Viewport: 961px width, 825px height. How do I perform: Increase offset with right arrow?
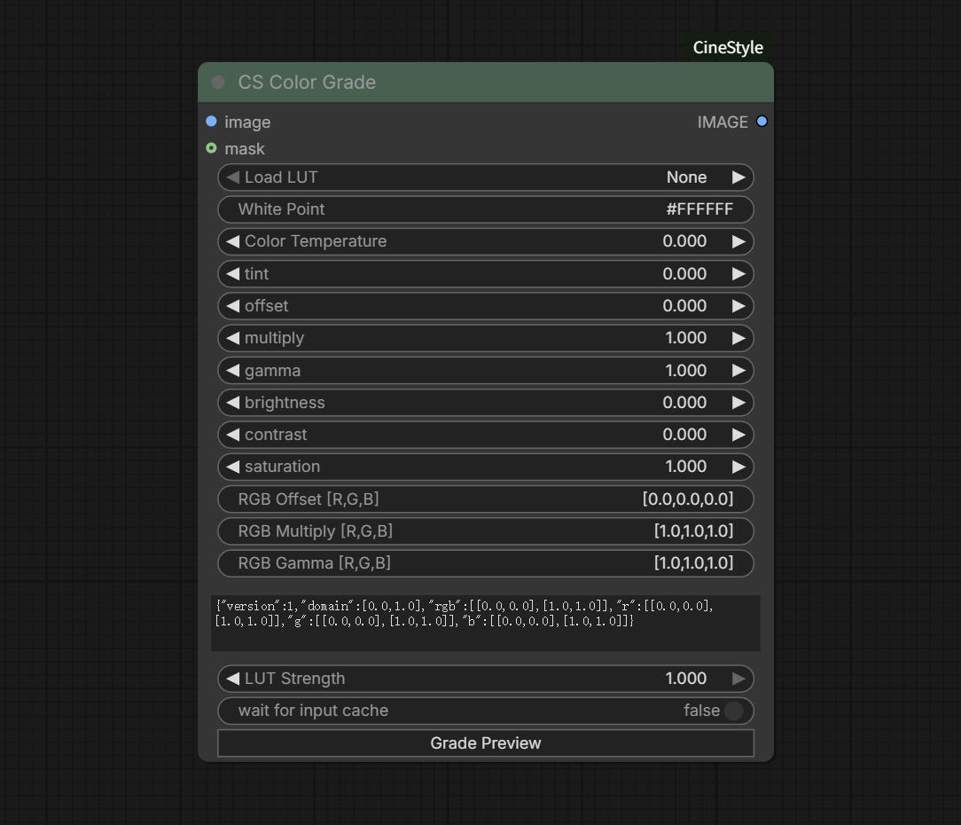coord(738,306)
